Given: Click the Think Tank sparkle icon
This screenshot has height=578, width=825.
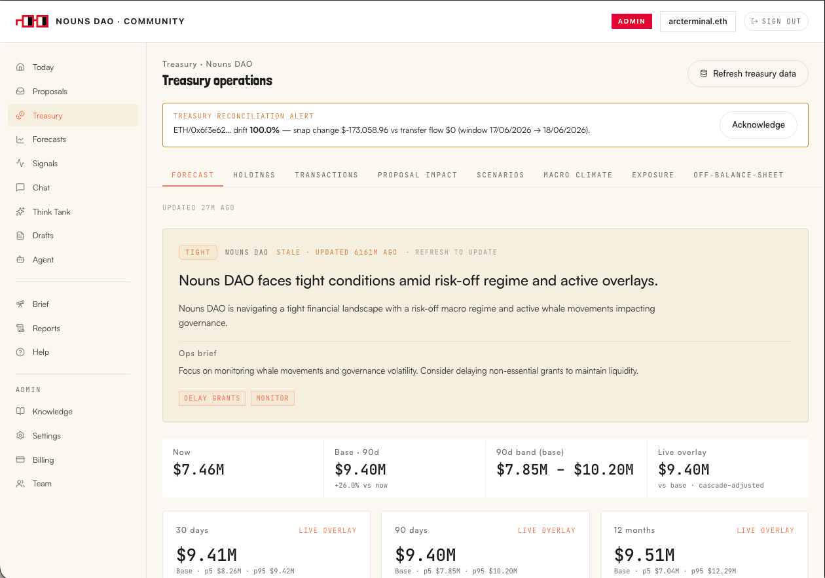Looking at the screenshot, I should tap(20, 212).
